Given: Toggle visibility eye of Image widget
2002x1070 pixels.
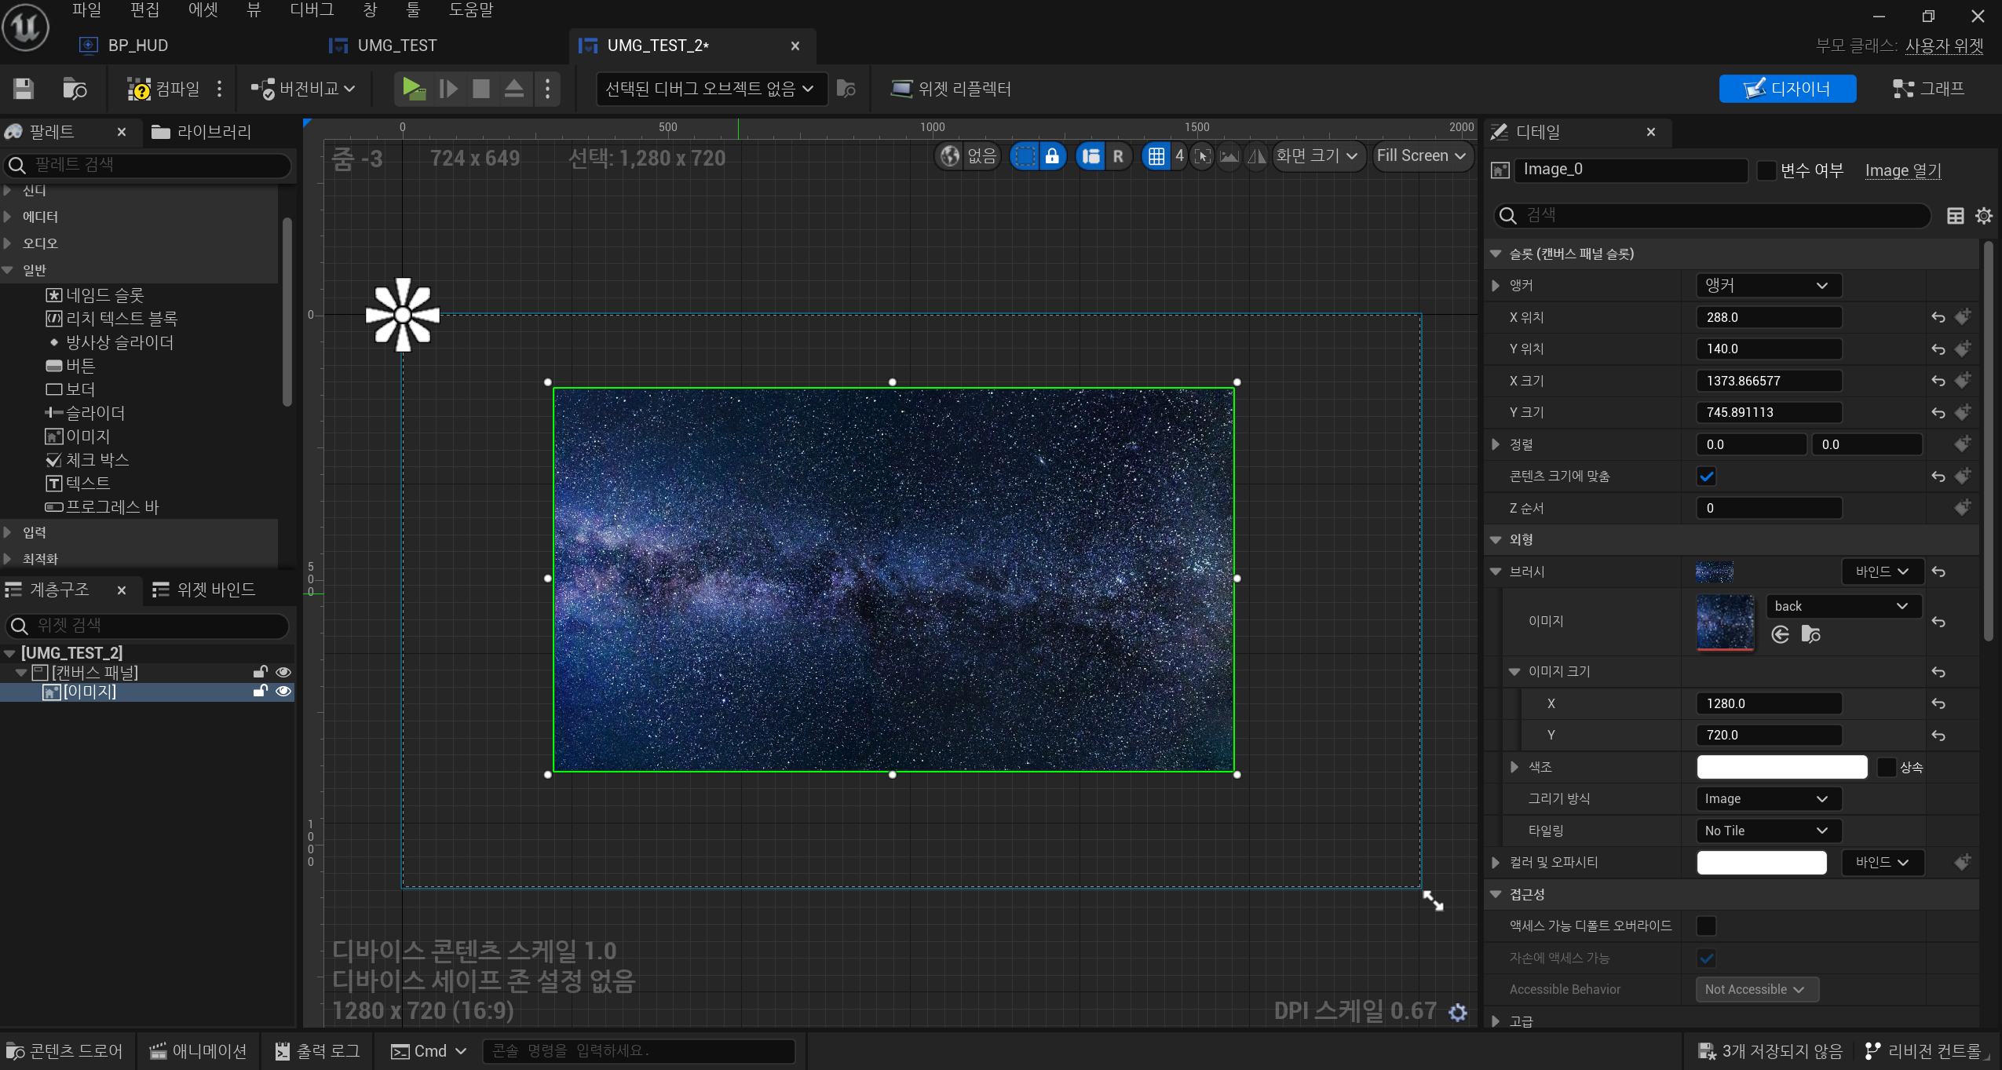Looking at the screenshot, I should [x=283, y=692].
